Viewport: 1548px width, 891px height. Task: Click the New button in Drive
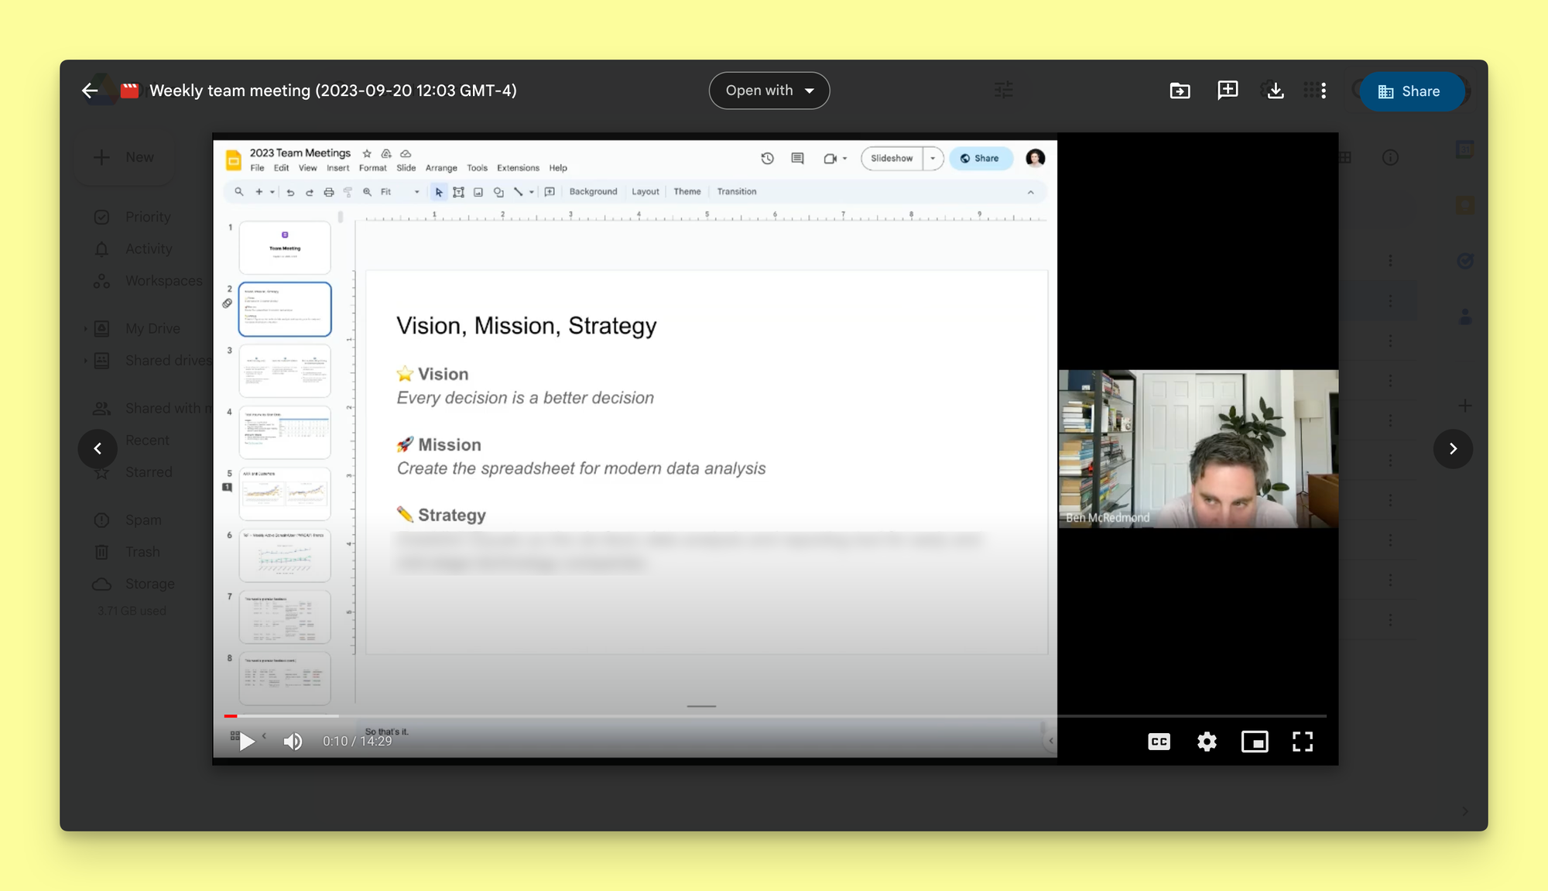click(x=124, y=157)
